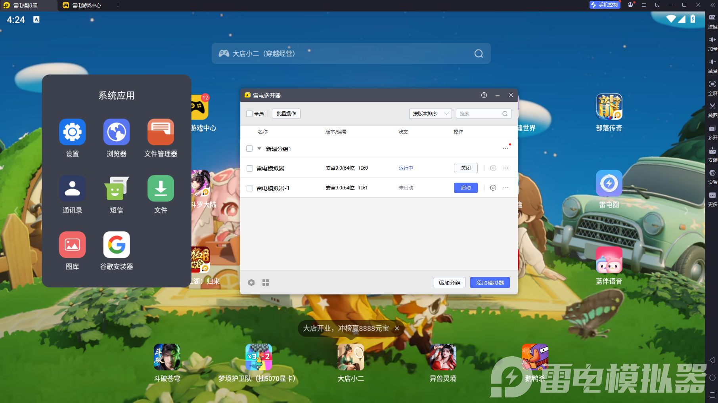Select the checkbox for 雷电模拟器-1 row
718x403 pixels.
(x=250, y=188)
